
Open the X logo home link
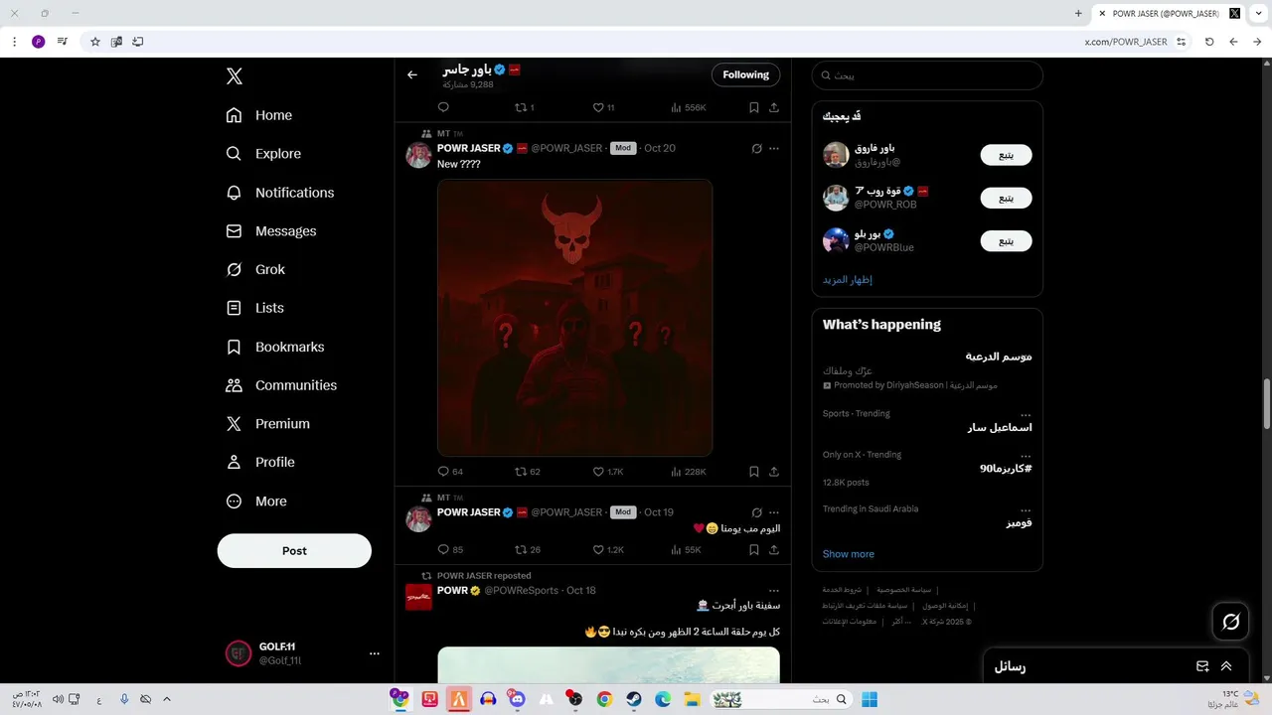tap(234, 76)
